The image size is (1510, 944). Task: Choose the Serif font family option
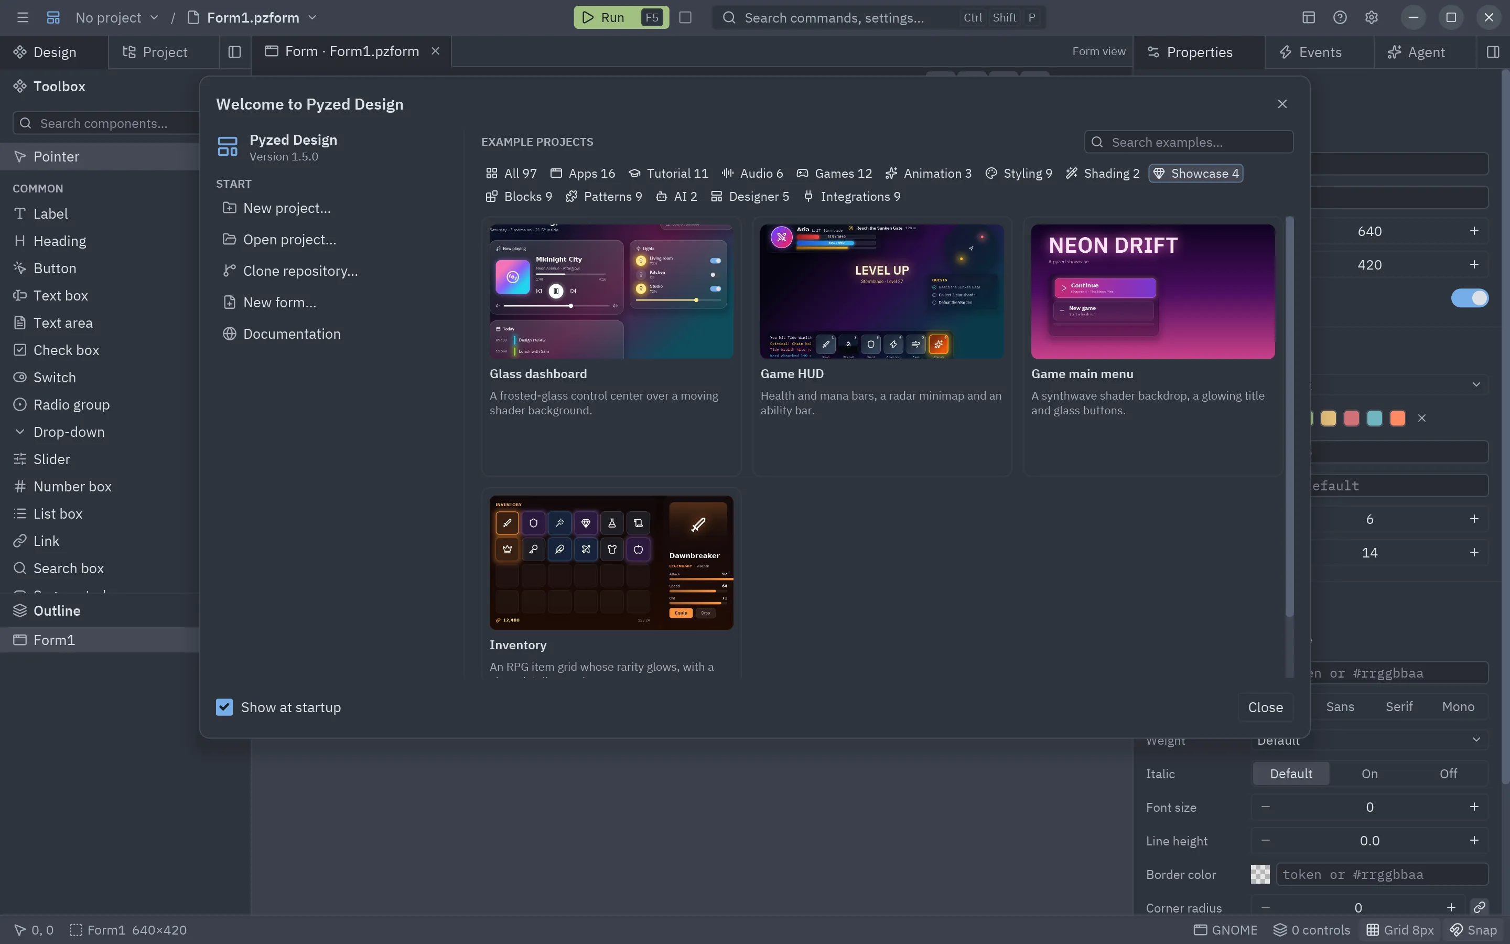point(1399,707)
